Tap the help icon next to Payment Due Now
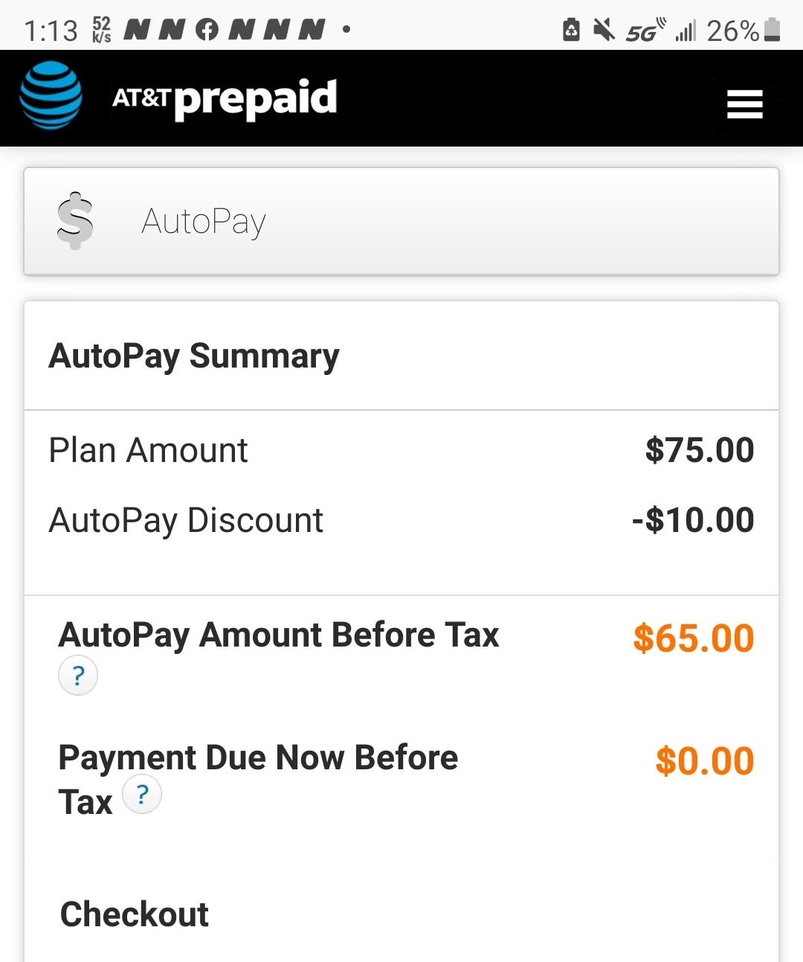The width and height of the screenshot is (803, 962). [x=142, y=795]
